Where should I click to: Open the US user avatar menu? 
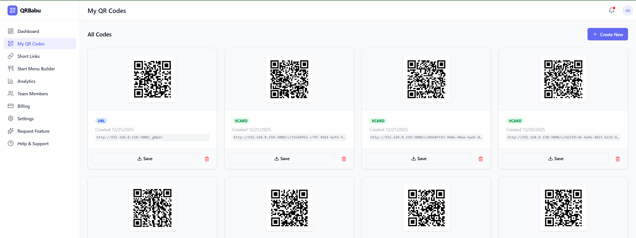627,10
